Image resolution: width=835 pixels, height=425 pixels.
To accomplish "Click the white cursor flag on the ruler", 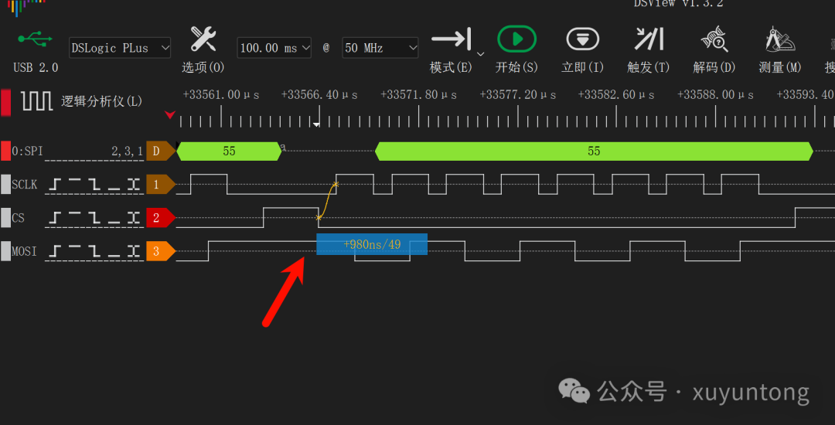I will [x=316, y=124].
